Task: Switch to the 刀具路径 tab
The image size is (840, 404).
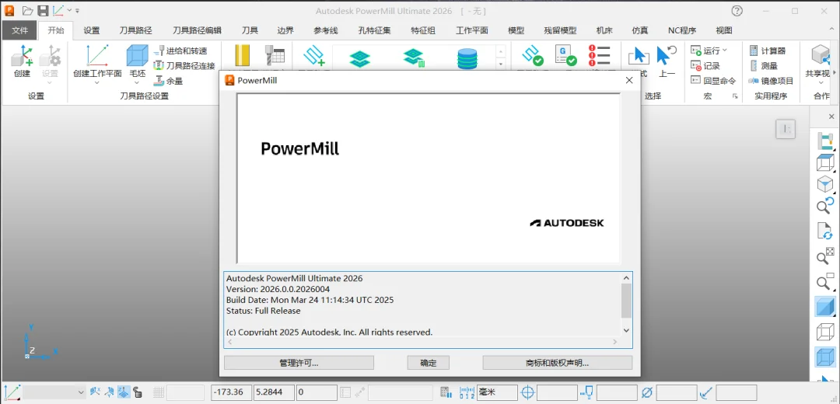Action: [x=136, y=30]
